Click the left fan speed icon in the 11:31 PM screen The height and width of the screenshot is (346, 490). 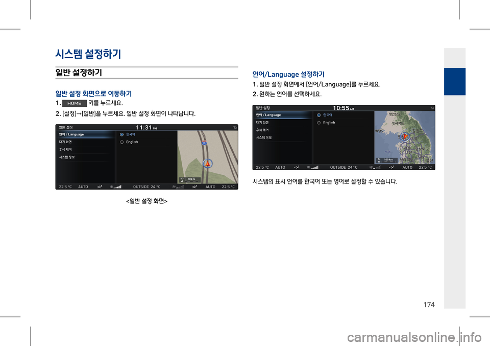(116, 187)
